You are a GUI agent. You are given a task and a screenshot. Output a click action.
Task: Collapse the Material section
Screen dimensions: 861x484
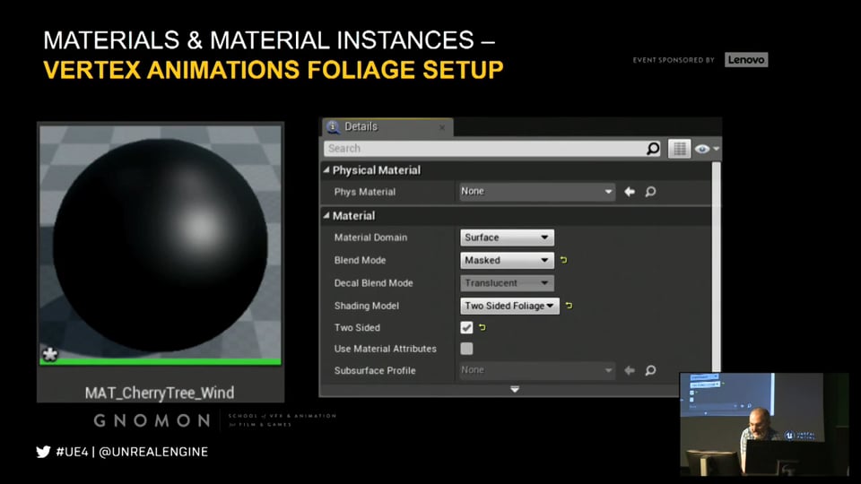click(x=326, y=216)
